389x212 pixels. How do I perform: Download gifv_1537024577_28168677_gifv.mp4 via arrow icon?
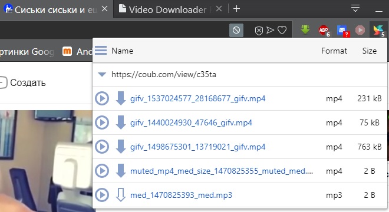tap(121, 98)
